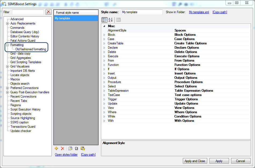Expand the Block options property
255x168 pixels.
[104, 35]
